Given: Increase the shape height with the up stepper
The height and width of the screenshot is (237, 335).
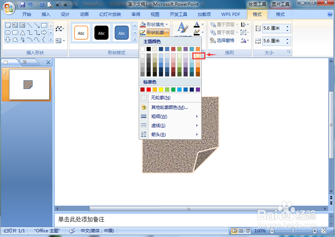Looking at the screenshot, I should coord(287,26).
